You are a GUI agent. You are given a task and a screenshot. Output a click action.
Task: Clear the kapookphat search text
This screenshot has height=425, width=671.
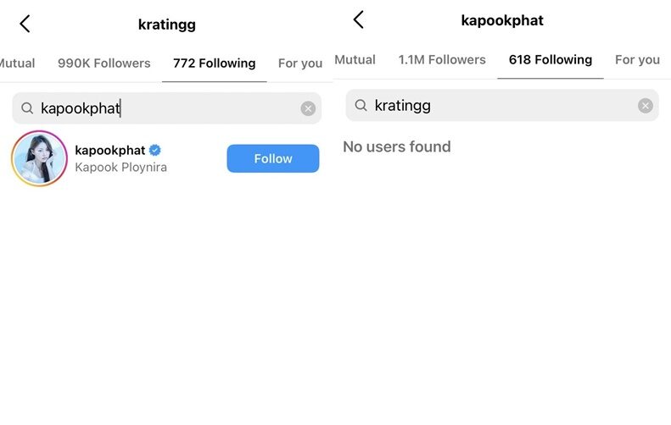click(308, 108)
